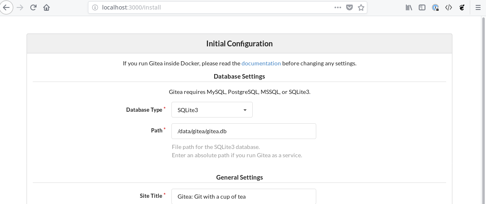
Task: Click the GNOME foot extension icon
Action: point(462,8)
